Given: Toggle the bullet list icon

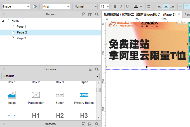Looking at the screenshot, I should pos(148,6).
